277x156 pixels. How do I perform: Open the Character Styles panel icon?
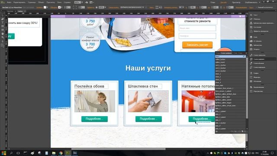(251, 55)
